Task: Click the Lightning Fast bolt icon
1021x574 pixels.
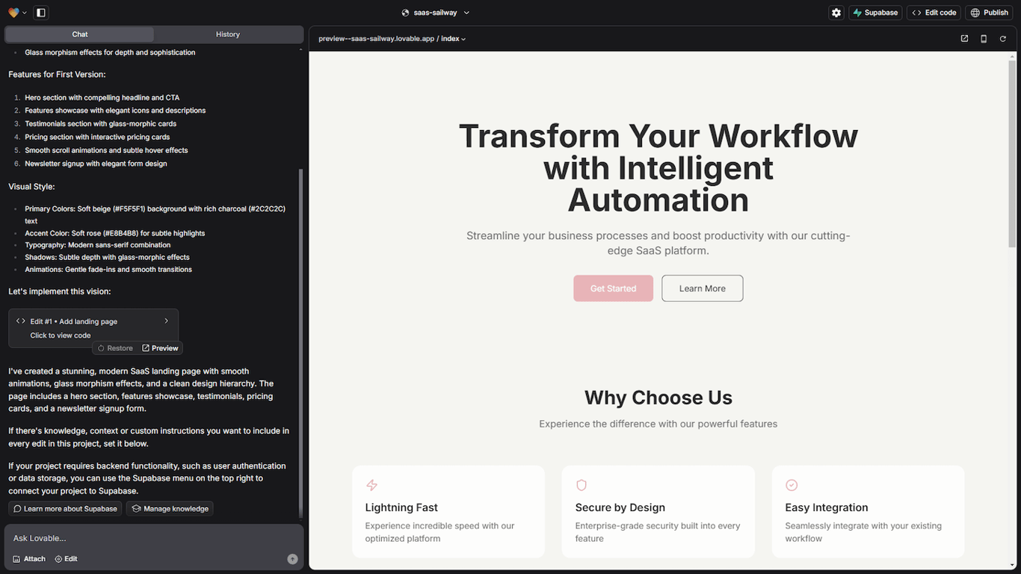Action: 371,486
